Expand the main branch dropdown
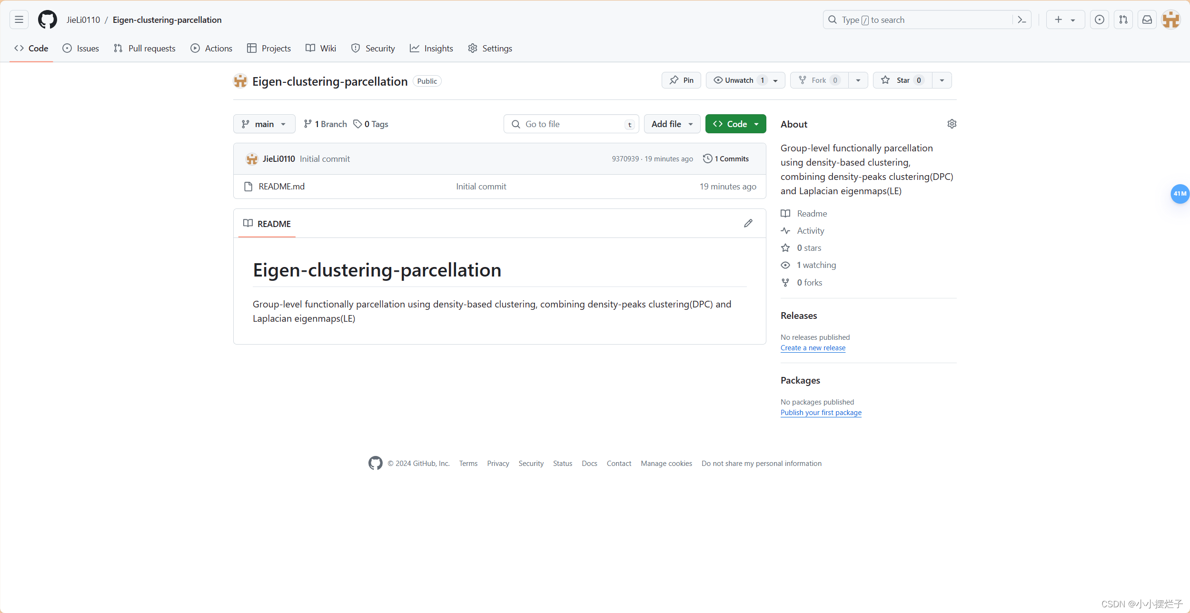The height and width of the screenshot is (613, 1190). tap(264, 124)
